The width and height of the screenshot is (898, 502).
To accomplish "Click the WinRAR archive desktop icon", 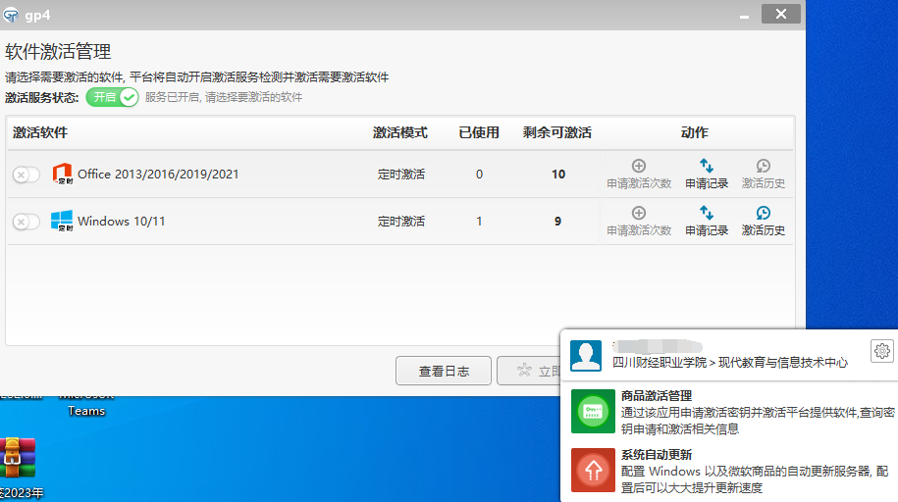I will point(19,458).
